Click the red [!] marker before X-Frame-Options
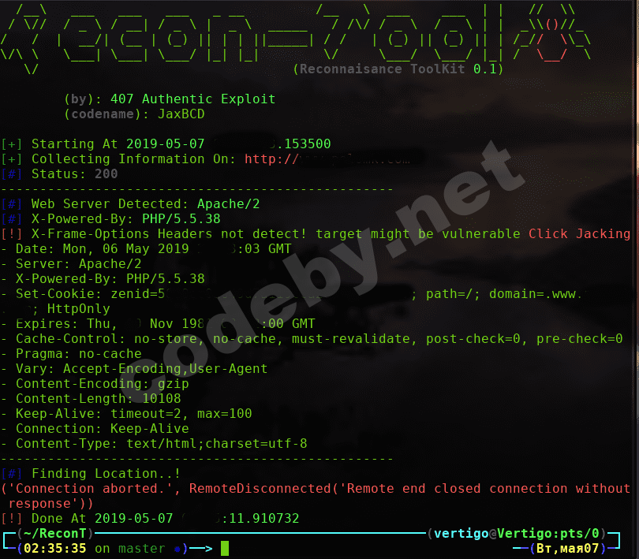This screenshot has height=559, width=639. click(x=11, y=234)
